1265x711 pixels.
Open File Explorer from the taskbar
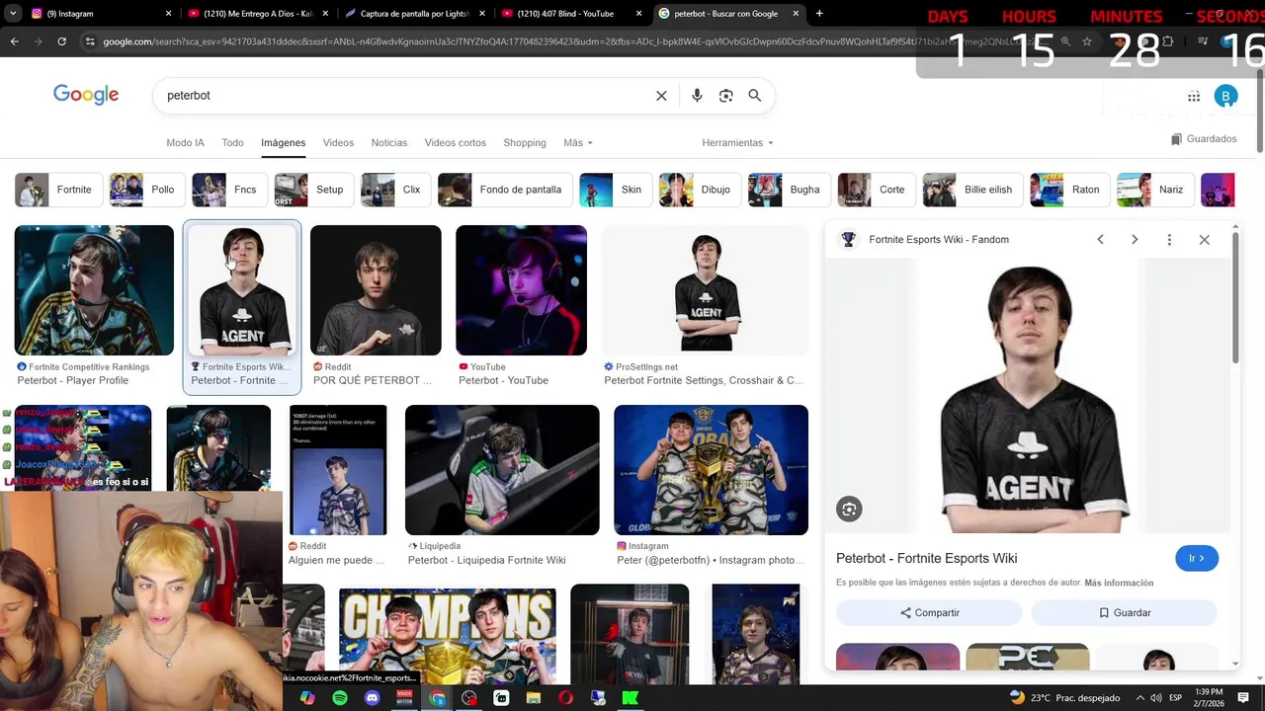click(x=534, y=698)
